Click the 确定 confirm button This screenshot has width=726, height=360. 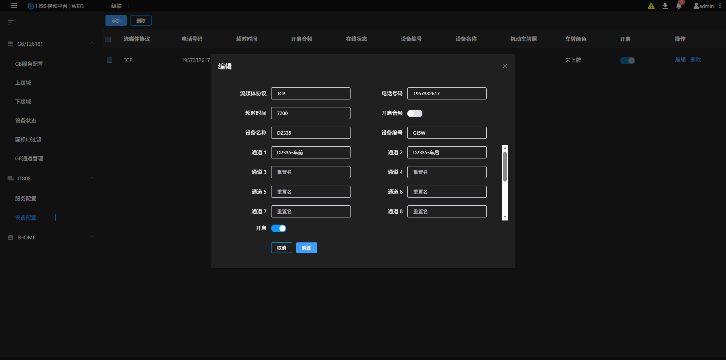pos(306,248)
